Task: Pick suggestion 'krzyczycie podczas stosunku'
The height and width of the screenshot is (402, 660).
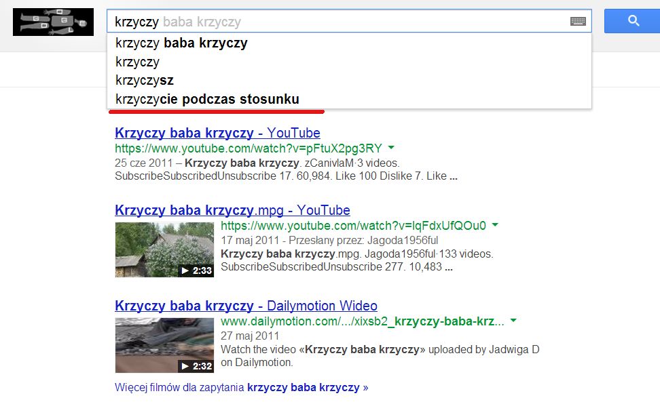Action: click(350, 99)
